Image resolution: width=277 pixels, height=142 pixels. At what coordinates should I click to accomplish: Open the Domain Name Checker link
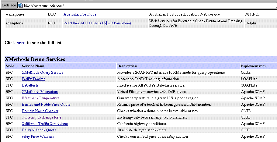(40, 111)
